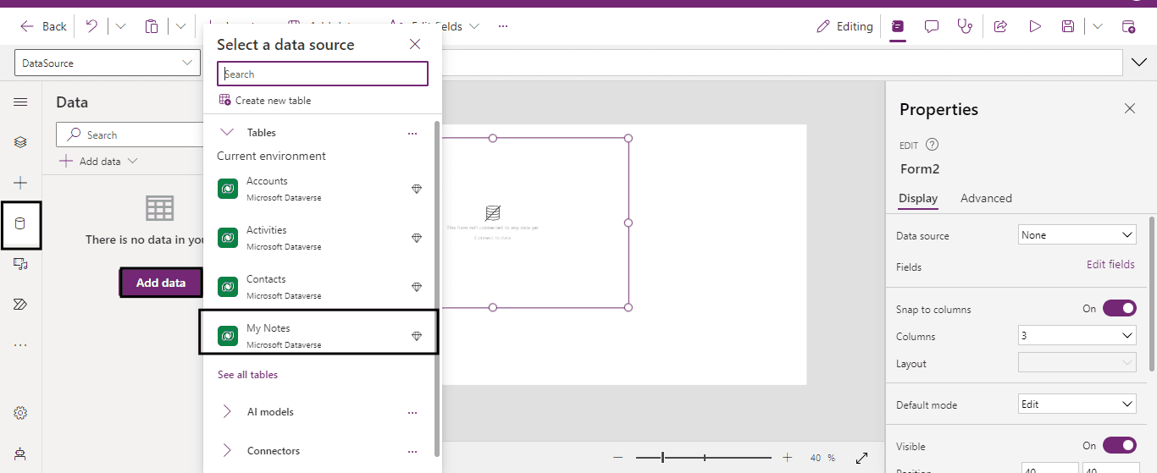Open Tree view layers icon in sidebar
1157x473 pixels.
(x=20, y=142)
